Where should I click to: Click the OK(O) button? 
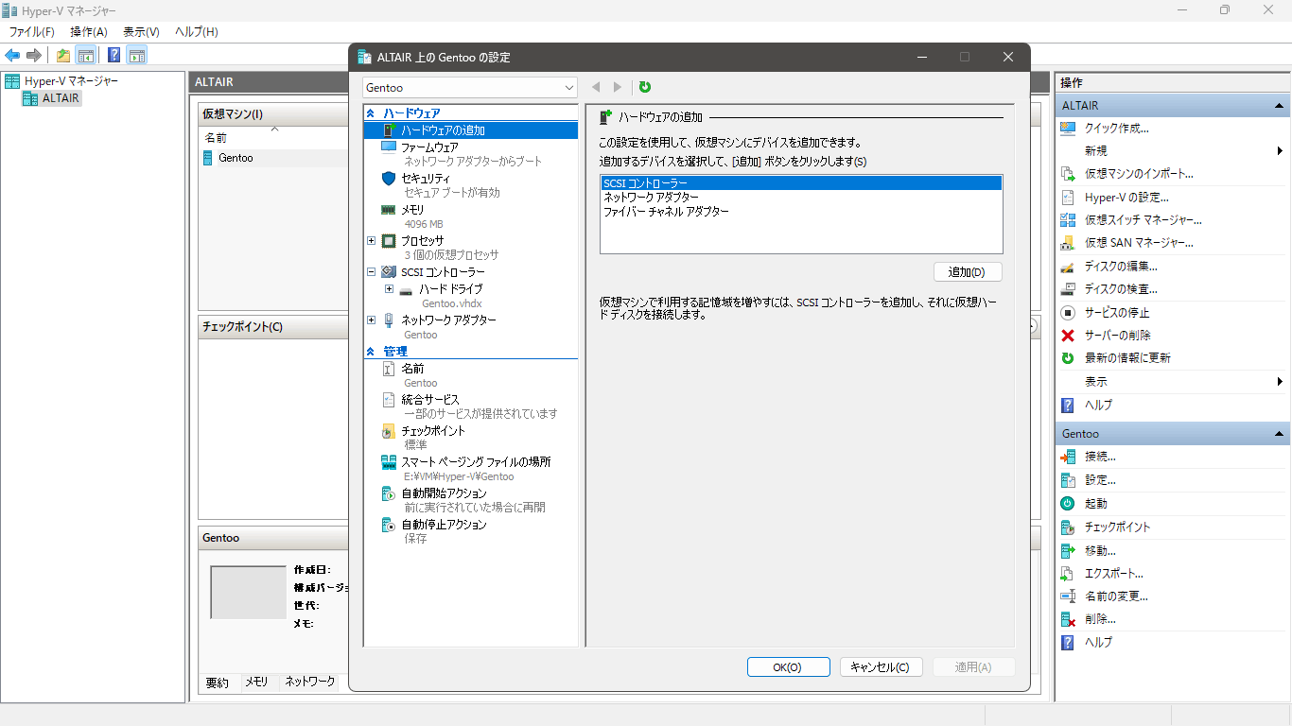[x=788, y=667]
